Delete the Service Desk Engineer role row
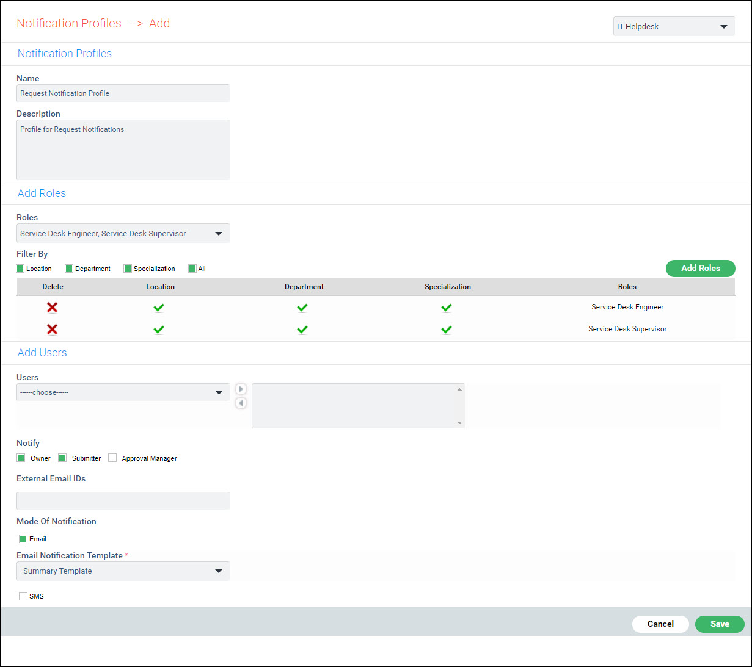The image size is (752, 667). (53, 308)
